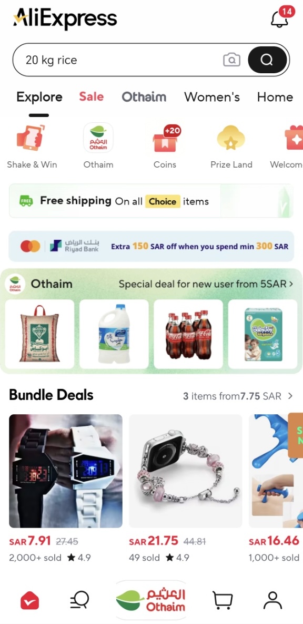The width and height of the screenshot is (303, 624).
Task: Open the account profile icon
Action: [x=272, y=600]
